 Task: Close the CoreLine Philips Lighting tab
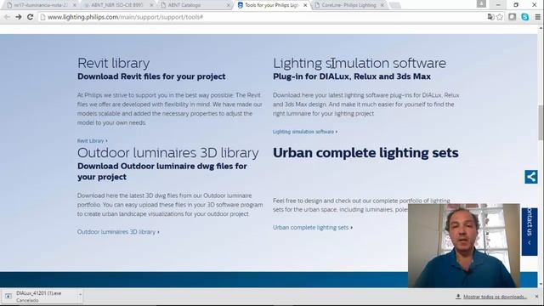382,5
